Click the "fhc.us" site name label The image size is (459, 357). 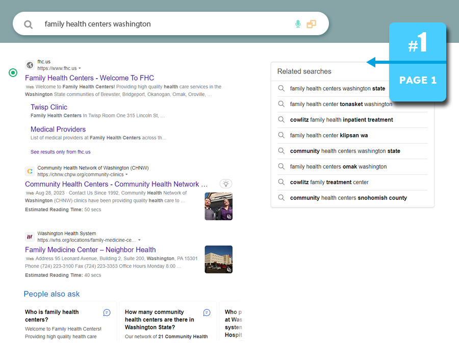(x=44, y=61)
